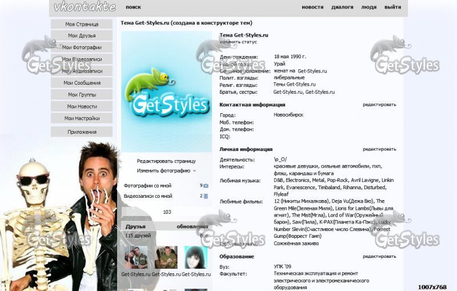This screenshot has width=457, height=291.
Task: Click Get-Styles.ru spouse link after женат на
Action: pos(312,71)
